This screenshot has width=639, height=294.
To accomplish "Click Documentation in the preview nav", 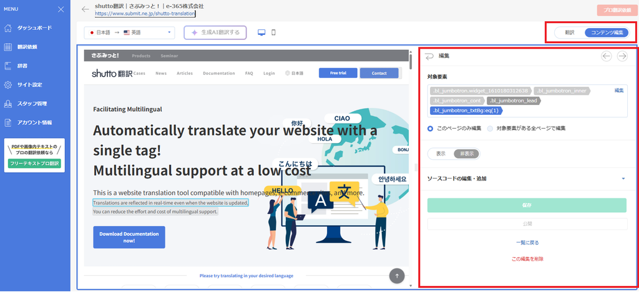I will (219, 74).
